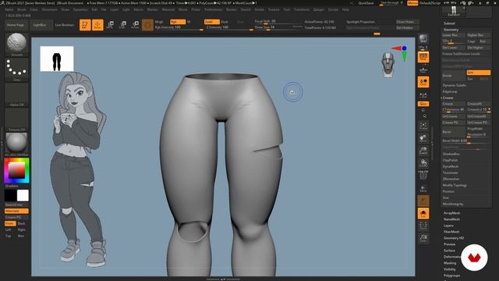Pick a color in the color picker square
The image size is (499, 281).
(16, 170)
